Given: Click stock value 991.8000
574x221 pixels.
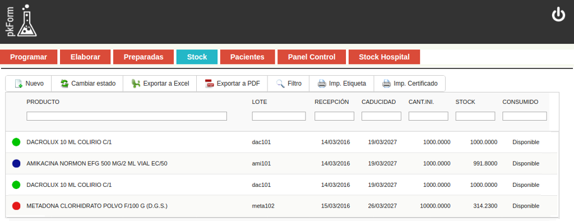Looking at the screenshot, I should click(x=485, y=163).
